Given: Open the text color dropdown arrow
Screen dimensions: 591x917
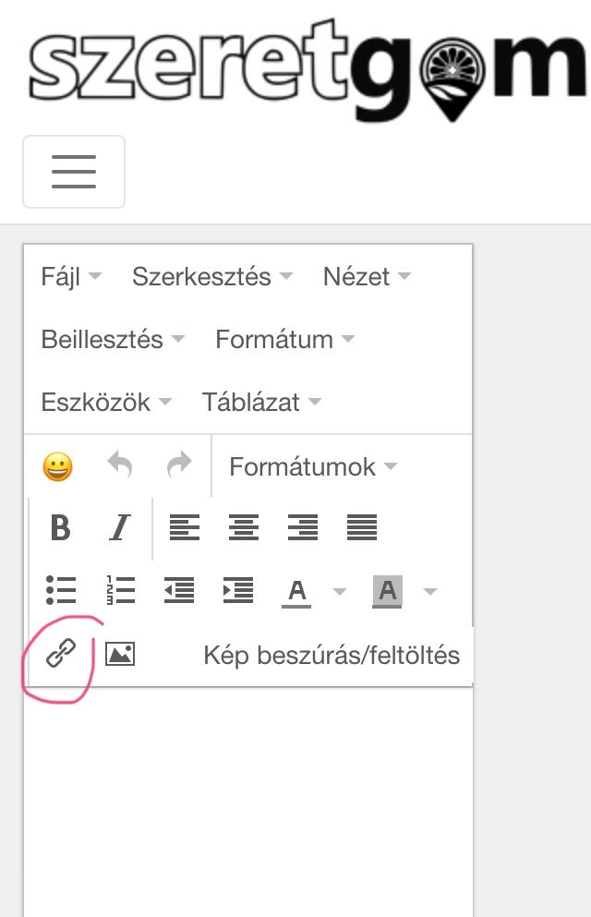Looking at the screenshot, I should click(x=339, y=591).
